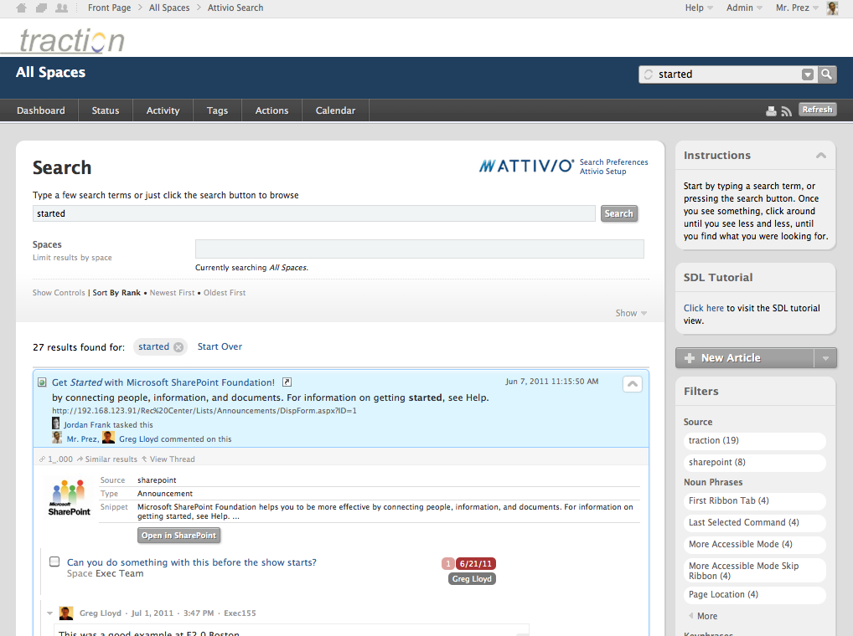Open the Calendar tab
853x636 pixels.
pos(336,110)
